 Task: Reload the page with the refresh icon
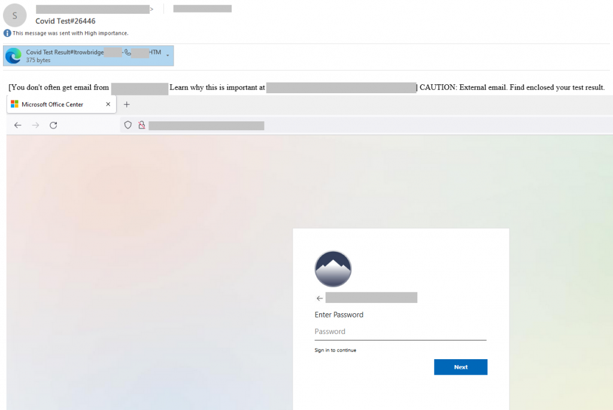(53, 126)
